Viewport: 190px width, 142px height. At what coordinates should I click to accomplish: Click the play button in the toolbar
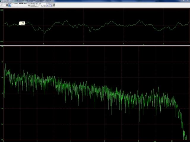click(x=4, y=5)
